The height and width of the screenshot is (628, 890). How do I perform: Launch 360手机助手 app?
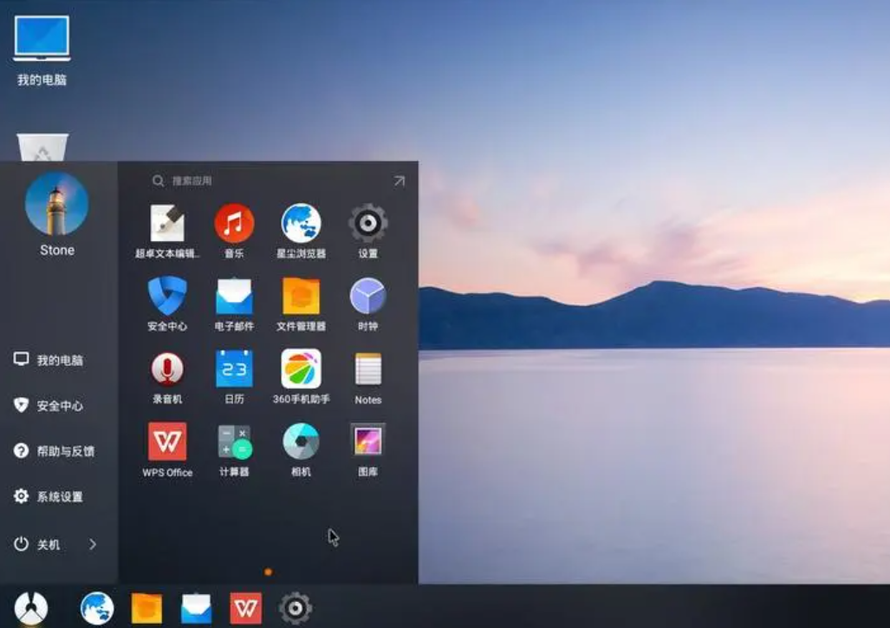click(301, 370)
